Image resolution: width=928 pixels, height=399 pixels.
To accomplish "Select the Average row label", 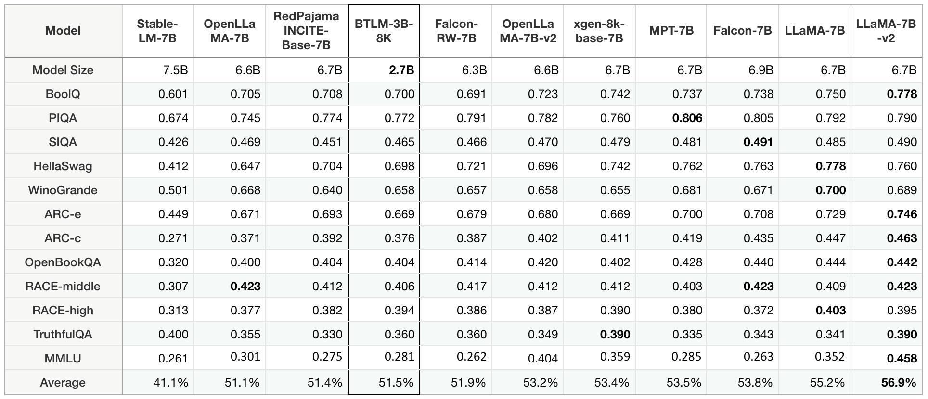I will point(63,383).
